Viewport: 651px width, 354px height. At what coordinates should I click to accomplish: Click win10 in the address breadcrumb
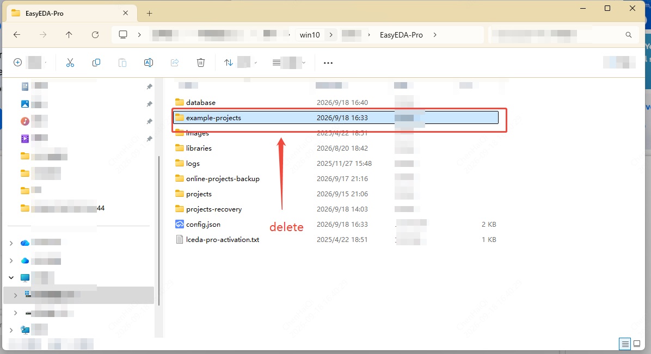[x=310, y=35]
